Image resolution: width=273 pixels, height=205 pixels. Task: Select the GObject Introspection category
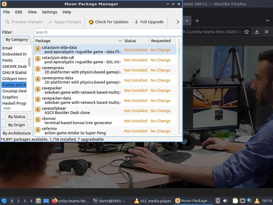[x=14, y=79]
